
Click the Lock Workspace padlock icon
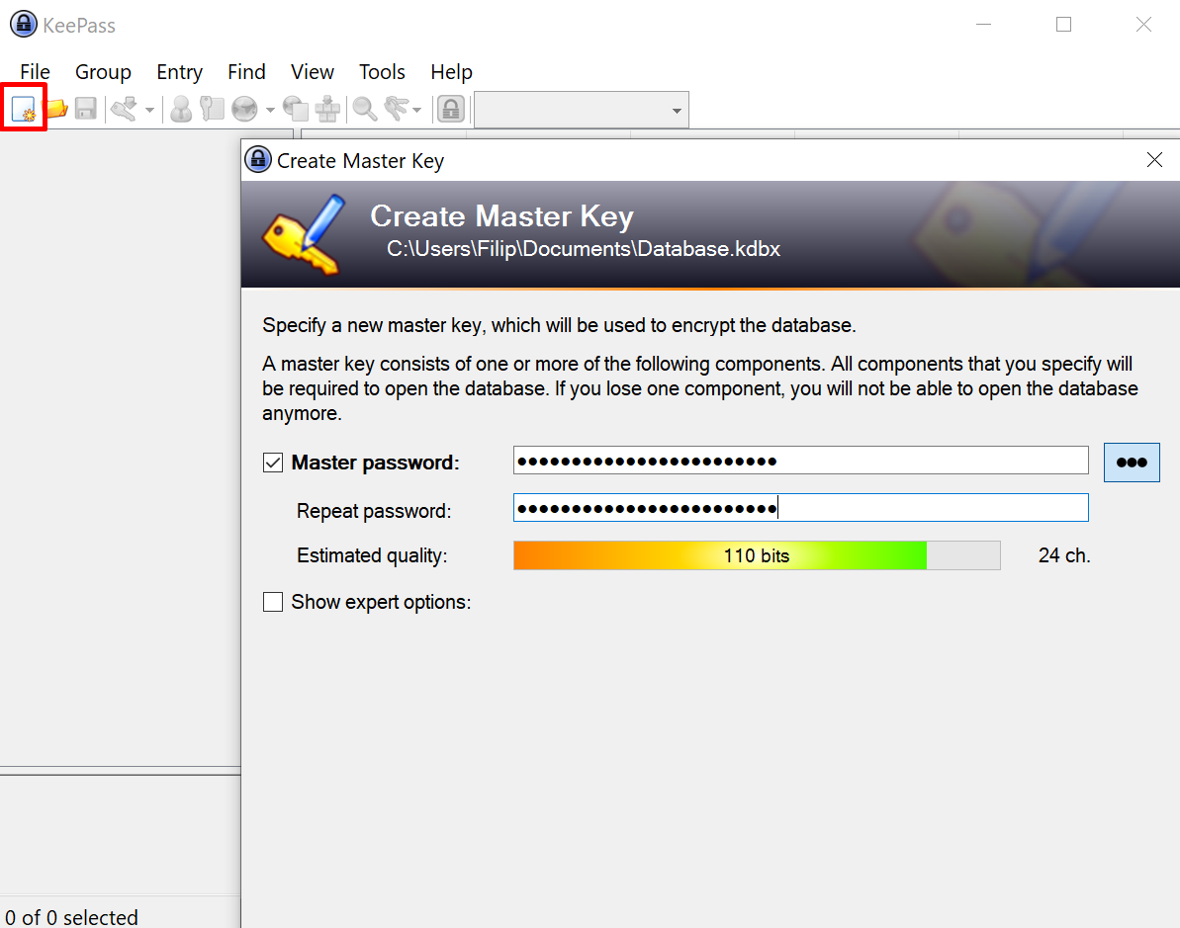point(451,109)
